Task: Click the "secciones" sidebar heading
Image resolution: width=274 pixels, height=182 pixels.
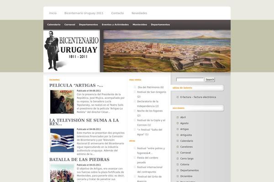Action: [x=179, y=108]
